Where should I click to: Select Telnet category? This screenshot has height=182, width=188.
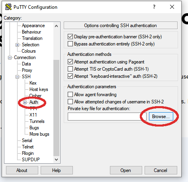[x=28, y=147]
